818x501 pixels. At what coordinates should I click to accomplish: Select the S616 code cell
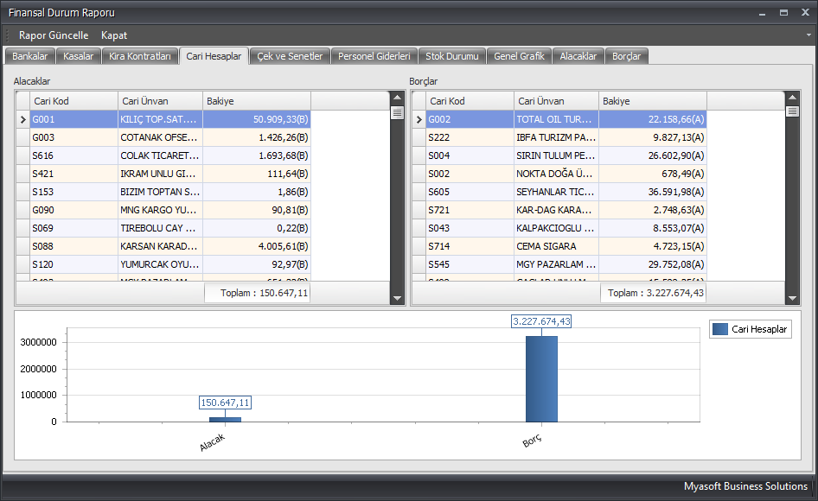coord(74,155)
